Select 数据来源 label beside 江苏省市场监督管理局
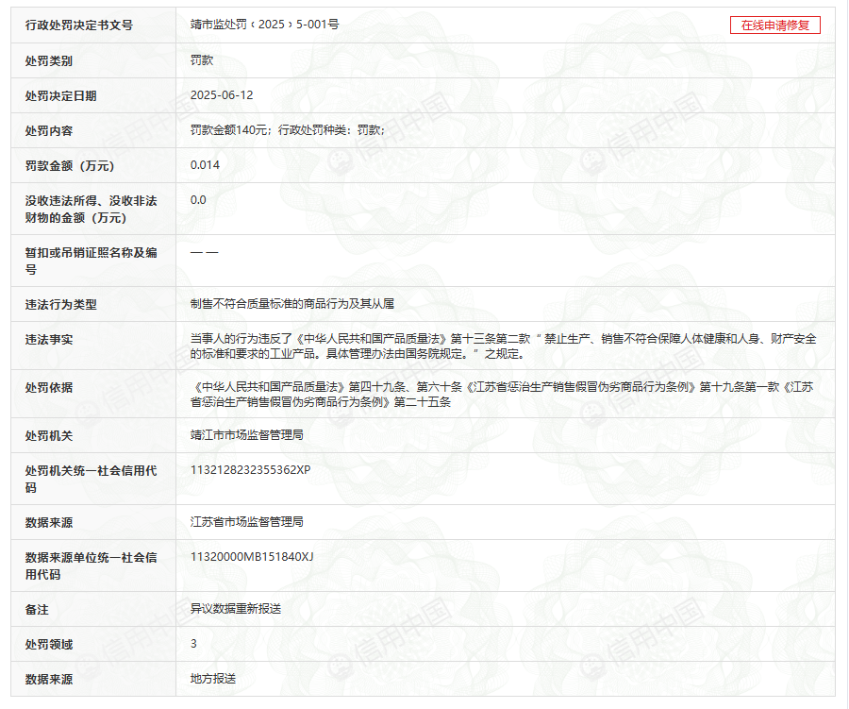Screen dimensions: 849x709 pyautogui.click(x=49, y=522)
